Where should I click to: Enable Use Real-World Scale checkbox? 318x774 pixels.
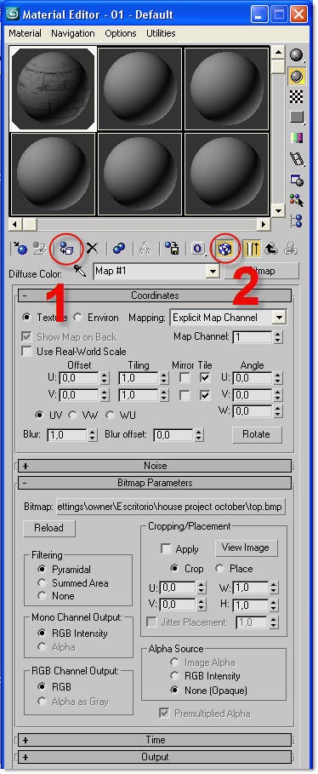[x=26, y=352]
